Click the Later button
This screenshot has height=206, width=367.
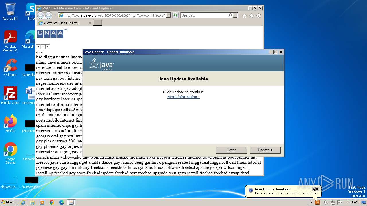(x=231, y=150)
